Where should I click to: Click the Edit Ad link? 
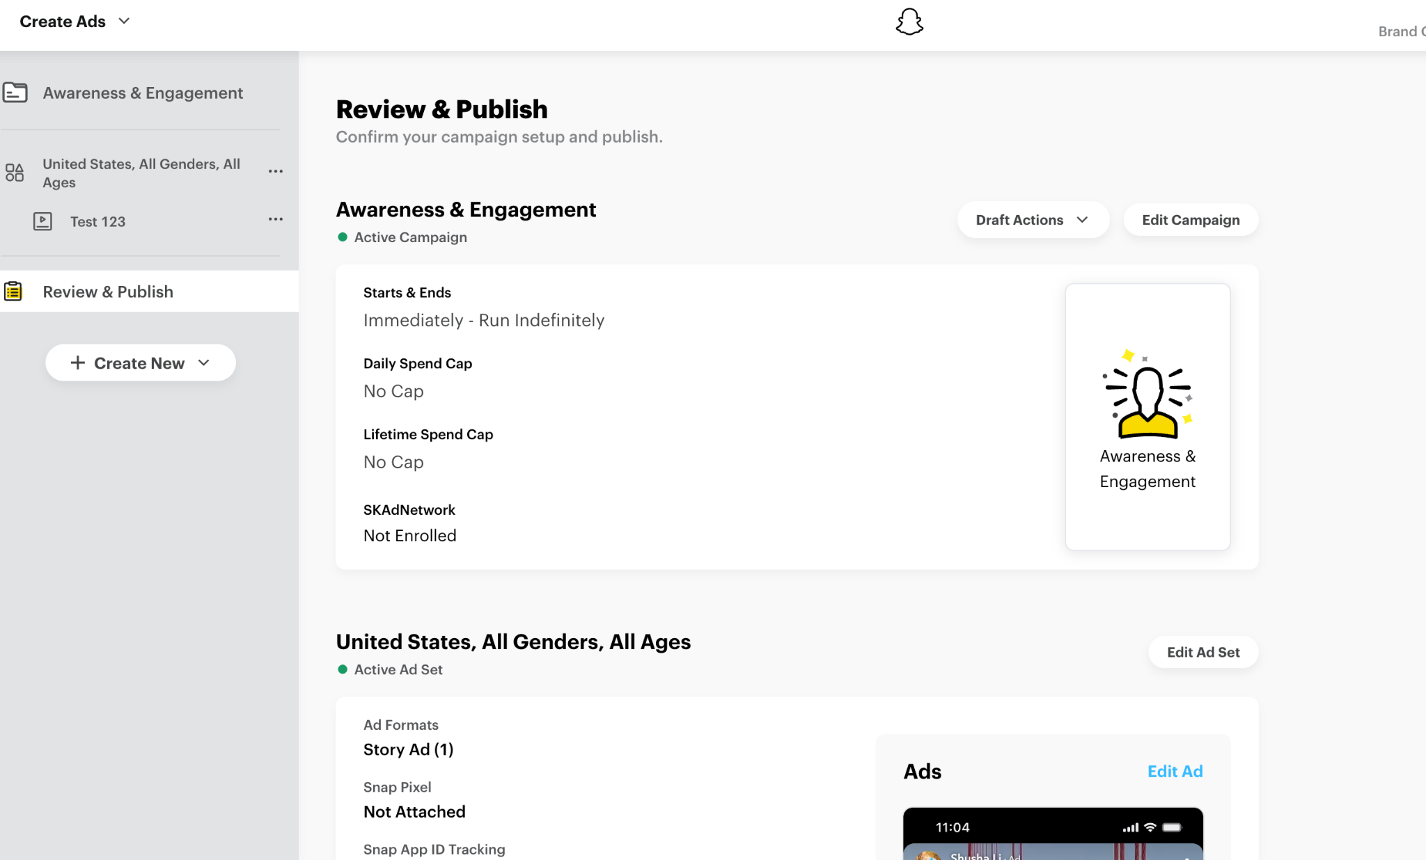(x=1175, y=771)
